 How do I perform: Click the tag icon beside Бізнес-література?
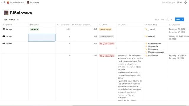coord(146,52)
